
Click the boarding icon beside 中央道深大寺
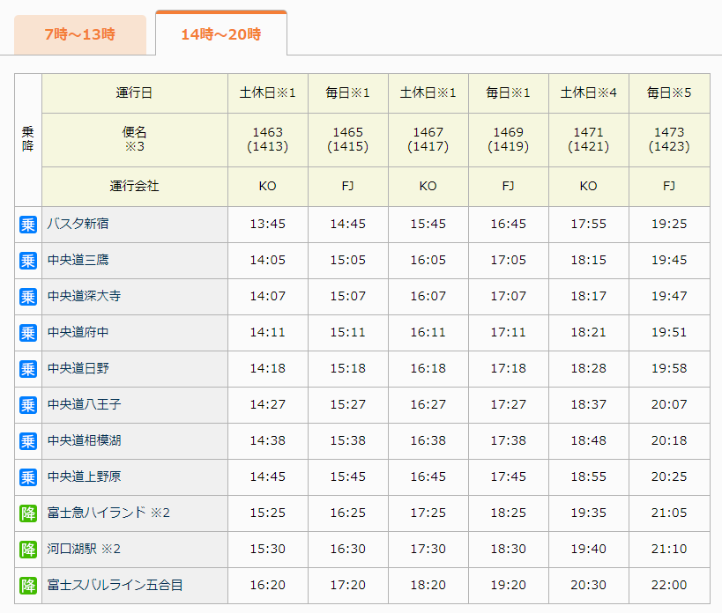pos(28,297)
